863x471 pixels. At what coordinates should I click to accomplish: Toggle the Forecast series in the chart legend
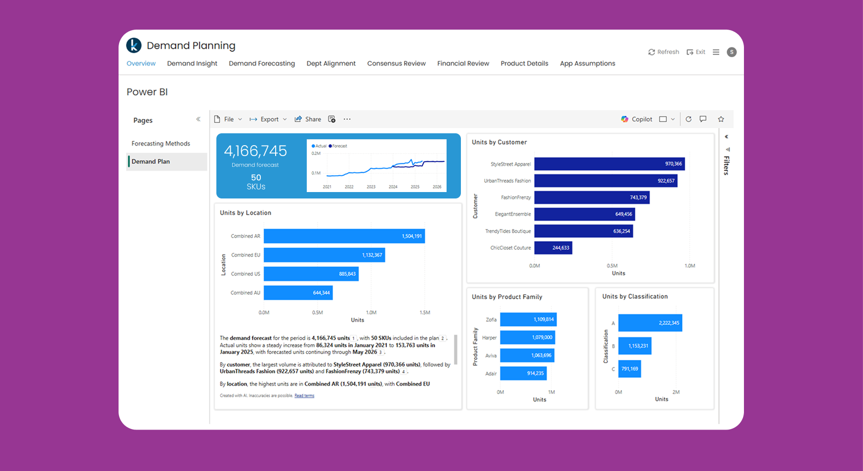tap(338, 146)
